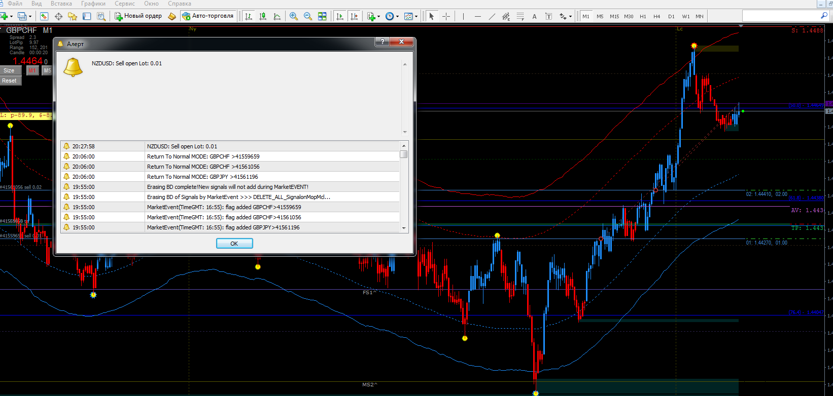Draw a horizontal line tool
Screen dimensions: 833x396
pyautogui.click(x=477, y=16)
